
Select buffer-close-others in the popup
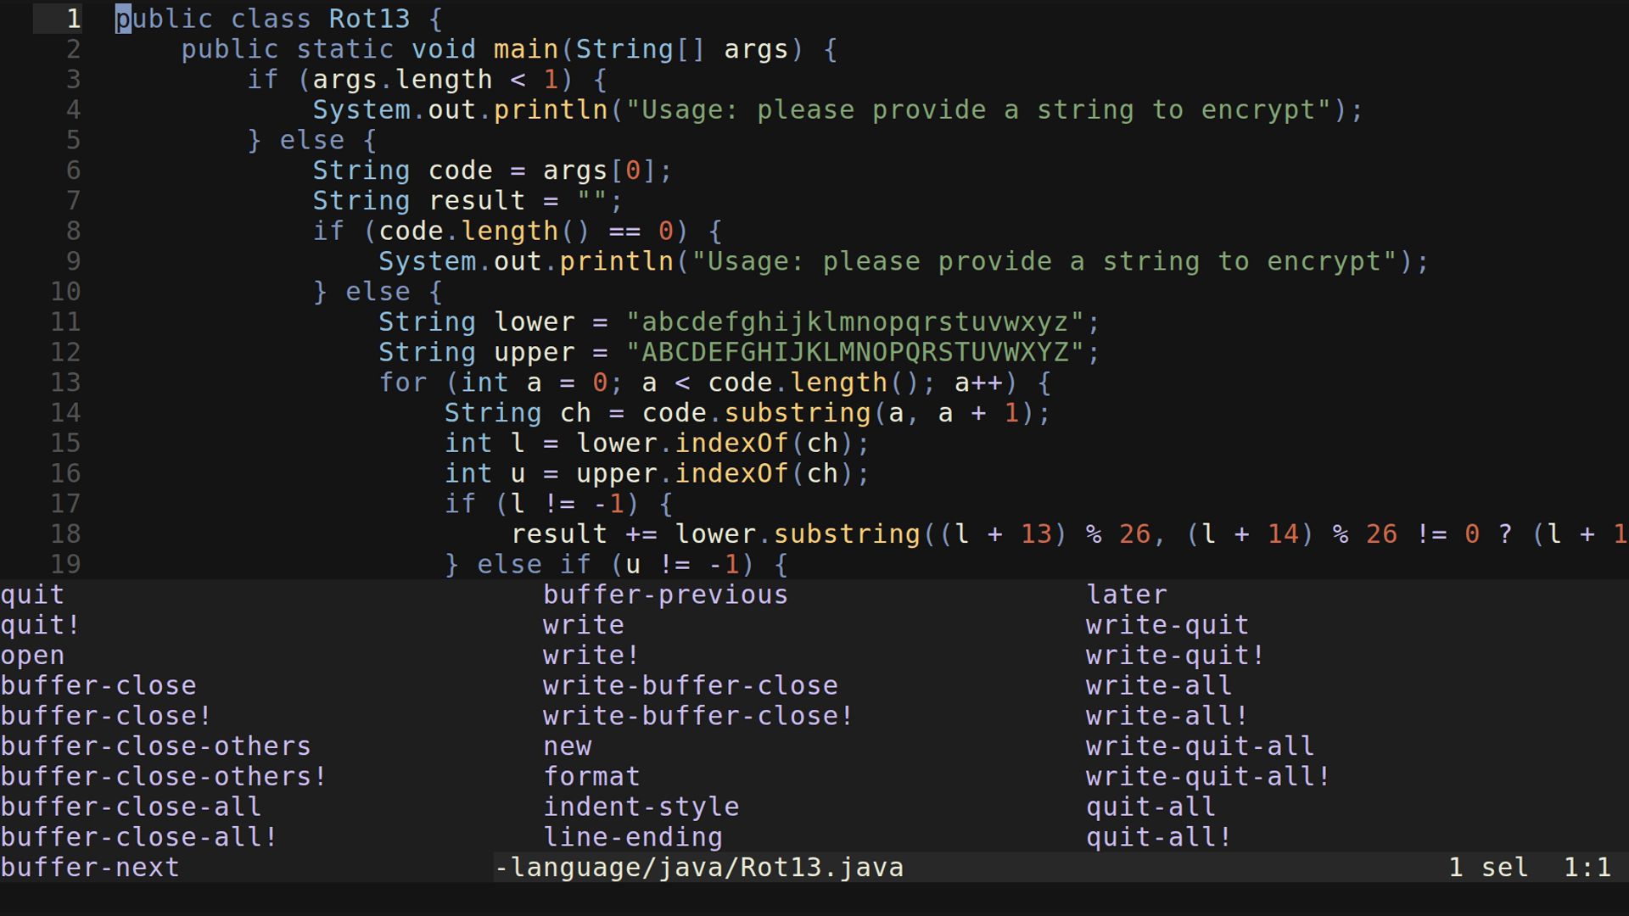tap(155, 746)
